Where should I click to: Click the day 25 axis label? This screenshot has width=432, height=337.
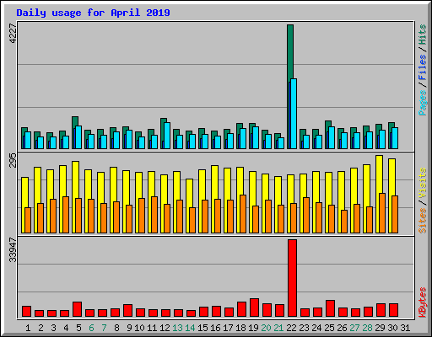coord(329,328)
